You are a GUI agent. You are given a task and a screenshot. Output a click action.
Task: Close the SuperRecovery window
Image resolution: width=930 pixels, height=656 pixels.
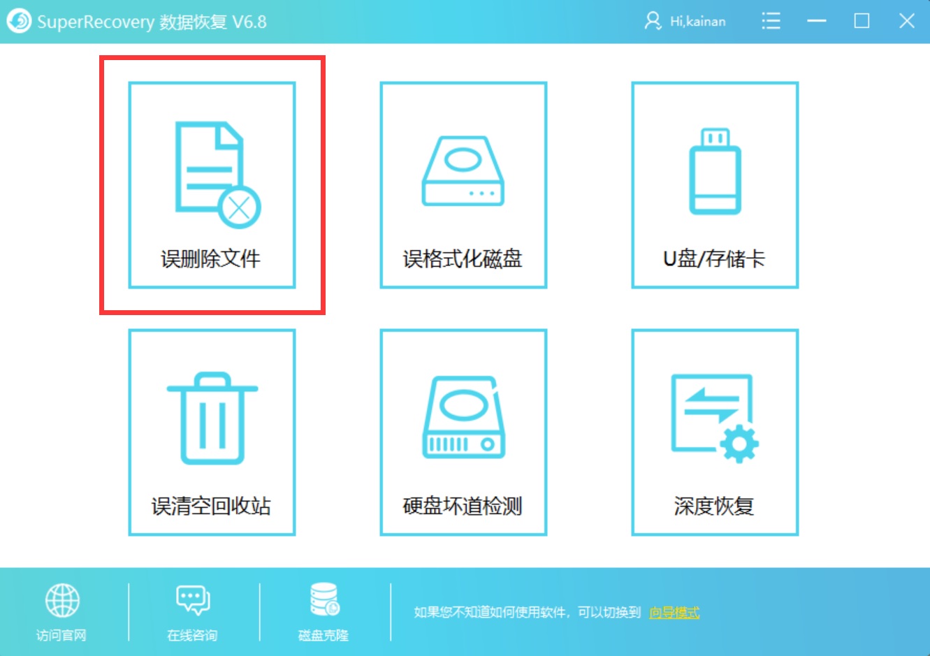pyautogui.click(x=907, y=21)
